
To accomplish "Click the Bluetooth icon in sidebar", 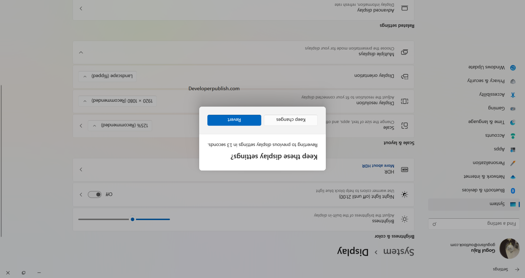I will (513, 190).
